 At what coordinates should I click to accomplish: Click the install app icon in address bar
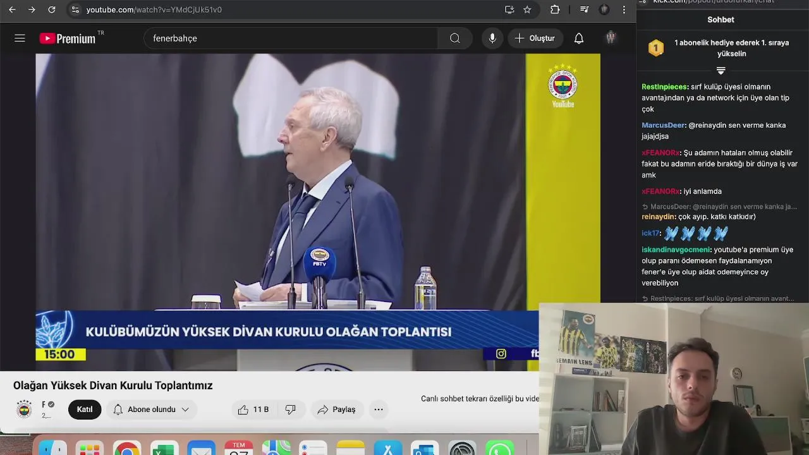[x=509, y=9]
